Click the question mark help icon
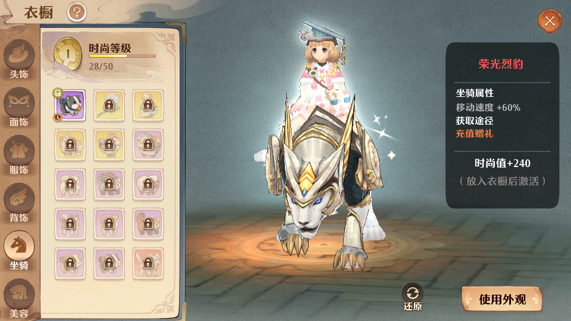The width and height of the screenshot is (571, 321). [77, 12]
